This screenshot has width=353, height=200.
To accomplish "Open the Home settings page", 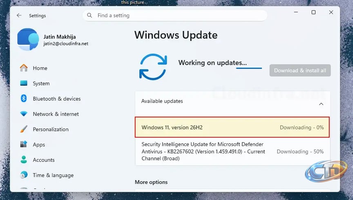I will 40,68.
